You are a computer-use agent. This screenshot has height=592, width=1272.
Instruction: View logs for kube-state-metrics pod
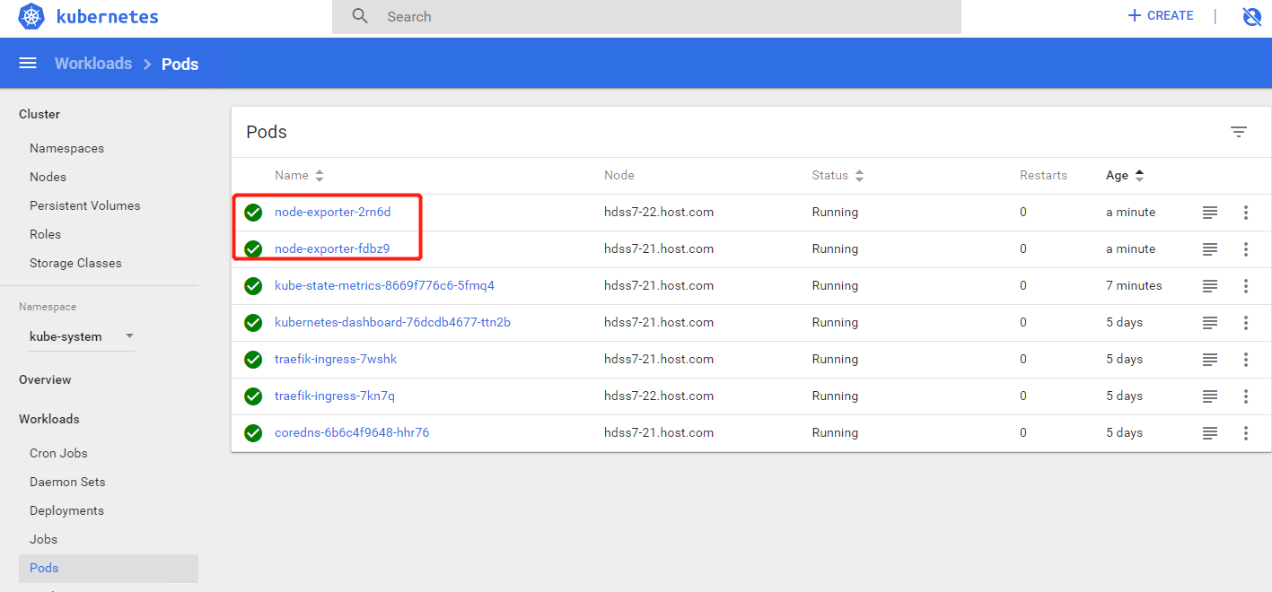click(x=1210, y=286)
